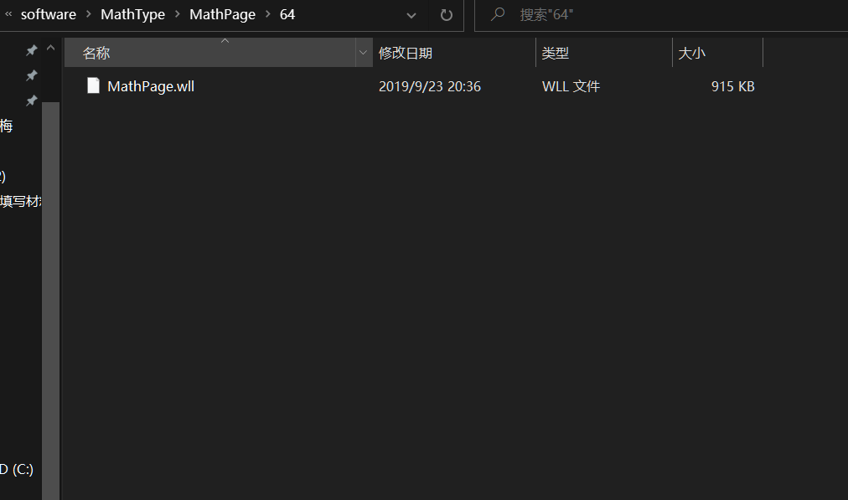The height and width of the screenshot is (500, 848).
Task: Navigate to the MathType breadcrumb folder
Action: coord(132,14)
